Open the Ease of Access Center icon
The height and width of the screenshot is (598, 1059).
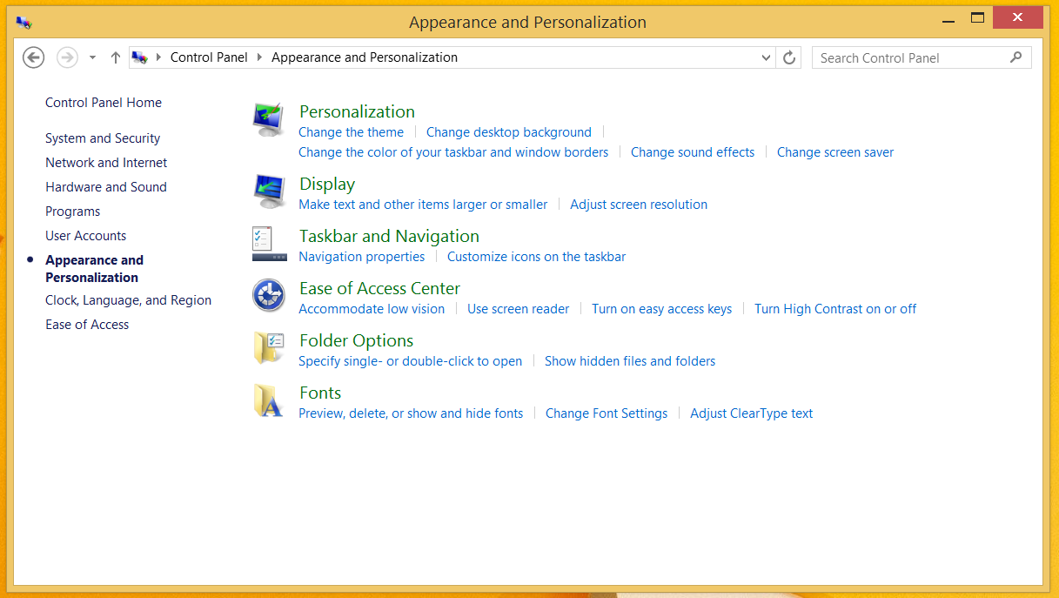tap(268, 294)
